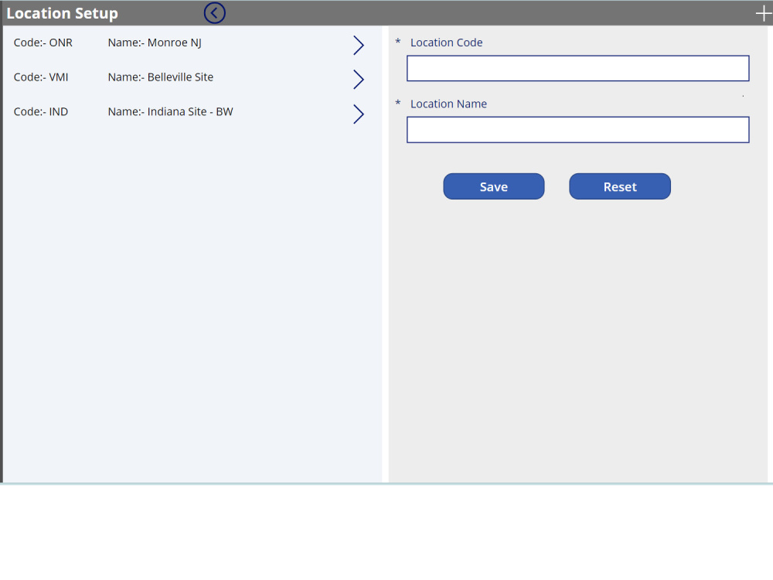This screenshot has width=773, height=580.
Task: Select the 'Code:- ONR' text
Action: (x=43, y=43)
